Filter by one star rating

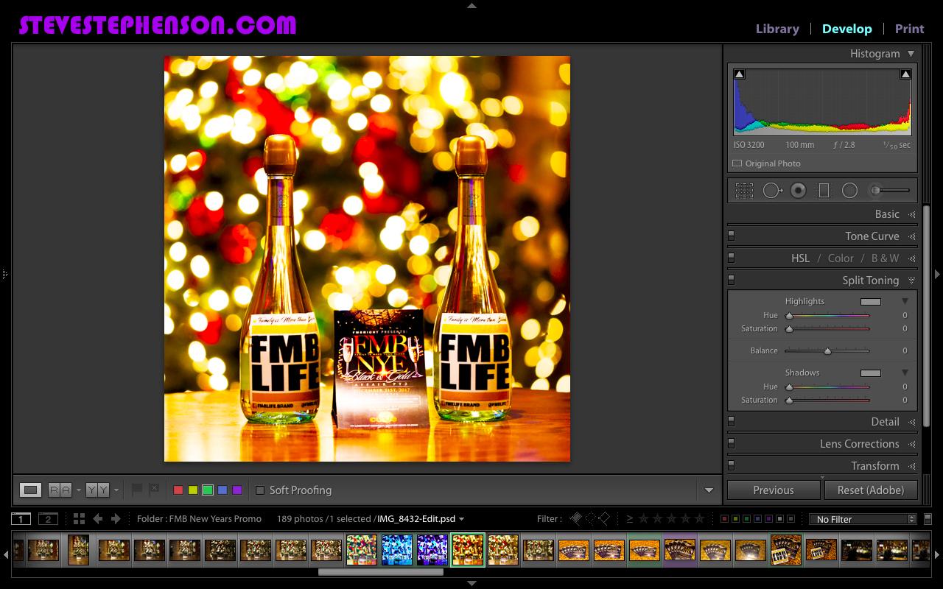[x=643, y=519]
